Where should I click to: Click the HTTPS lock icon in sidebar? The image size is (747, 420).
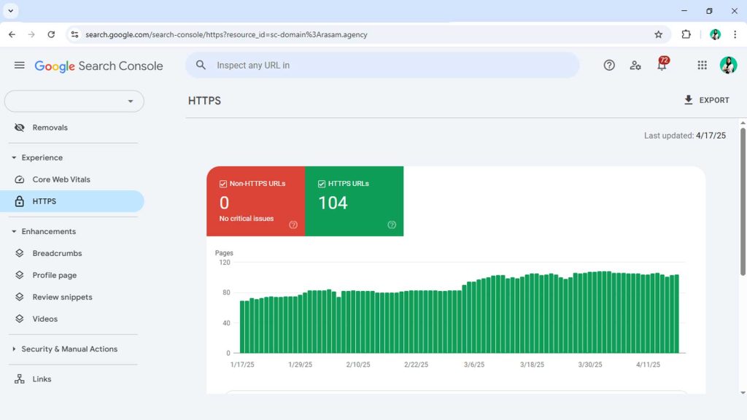pos(20,201)
